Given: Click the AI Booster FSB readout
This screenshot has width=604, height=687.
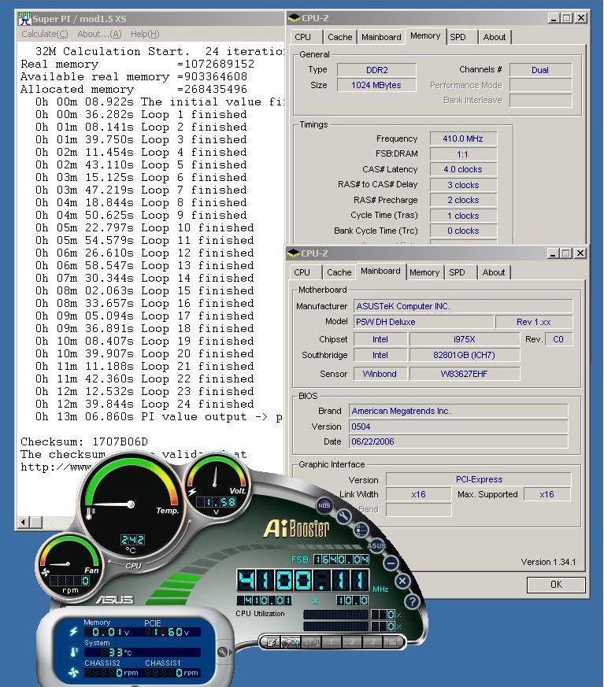Looking at the screenshot, I should click(x=342, y=560).
